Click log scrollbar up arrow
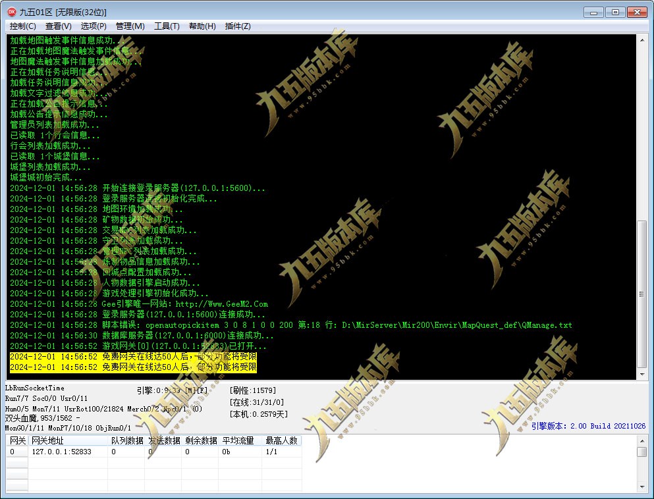Viewport: 654px width, 499px height. pos(642,40)
